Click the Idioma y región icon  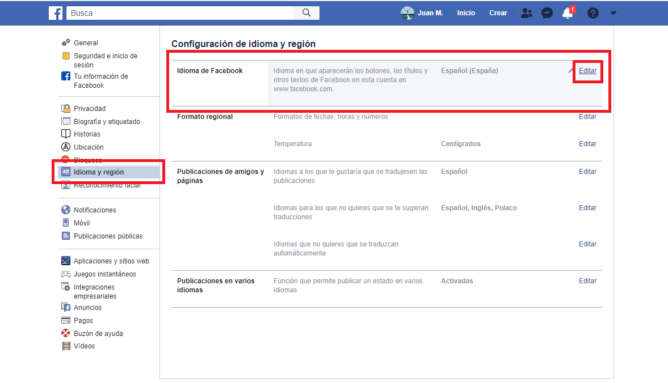[x=66, y=172]
